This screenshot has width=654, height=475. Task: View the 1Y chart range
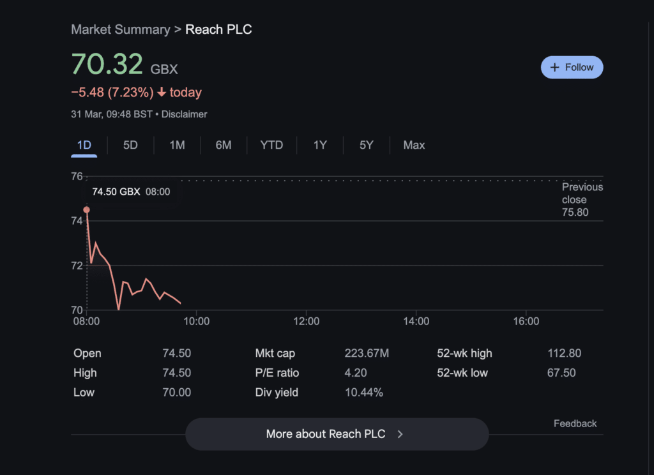pyautogui.click(x=320, y=145)
